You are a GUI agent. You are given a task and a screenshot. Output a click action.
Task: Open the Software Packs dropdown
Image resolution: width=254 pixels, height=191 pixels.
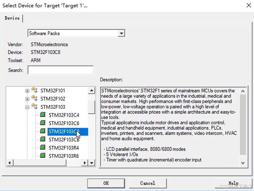(x=121, y=33)
